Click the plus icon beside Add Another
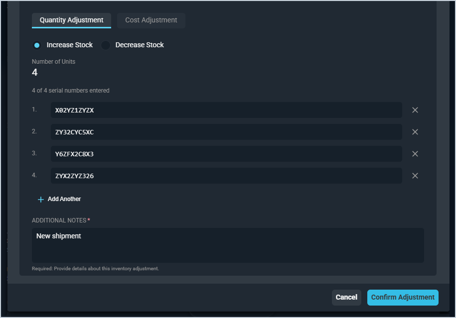Viewport: 456px width, 318px height. tap(41, 200)
